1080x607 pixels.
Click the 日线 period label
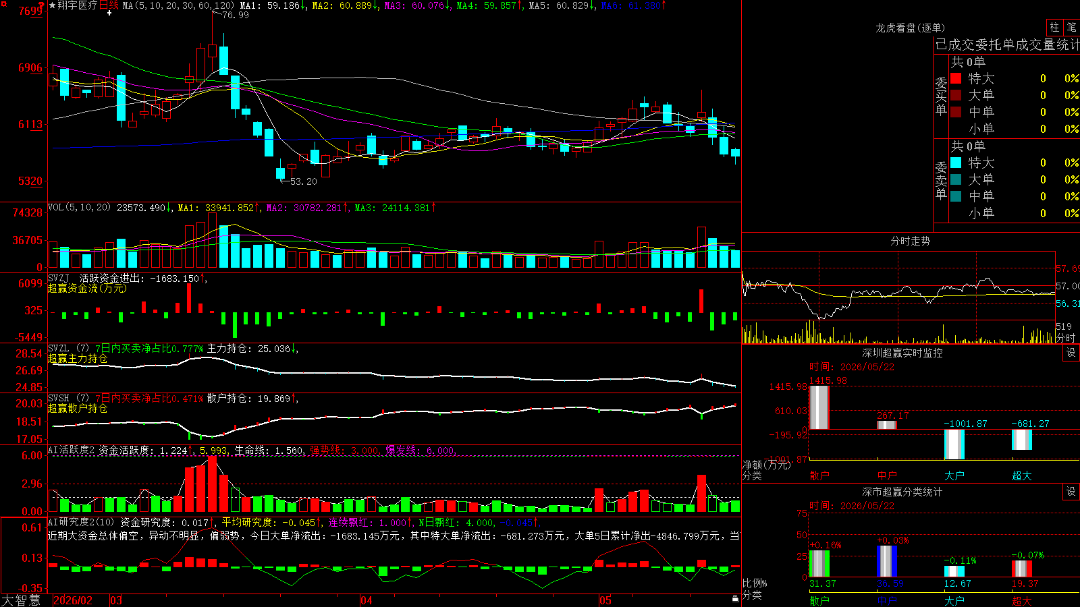click(109, 5)
